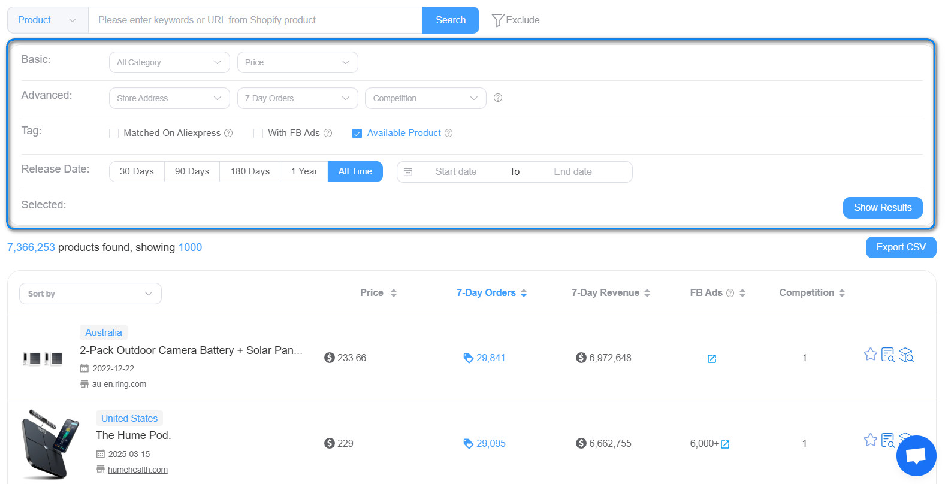
Task: Click the Australia country tag
Action: click(x=104, y=332)
